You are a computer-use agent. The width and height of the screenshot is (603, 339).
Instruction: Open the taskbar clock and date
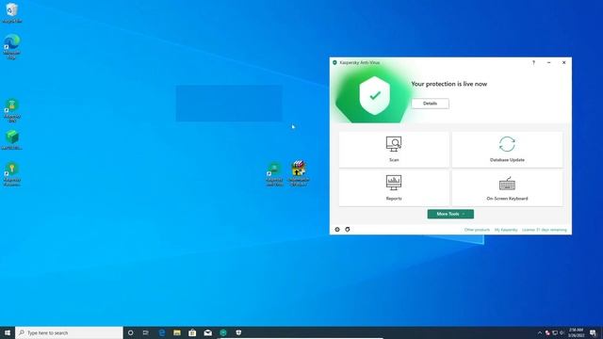(576, 332)
